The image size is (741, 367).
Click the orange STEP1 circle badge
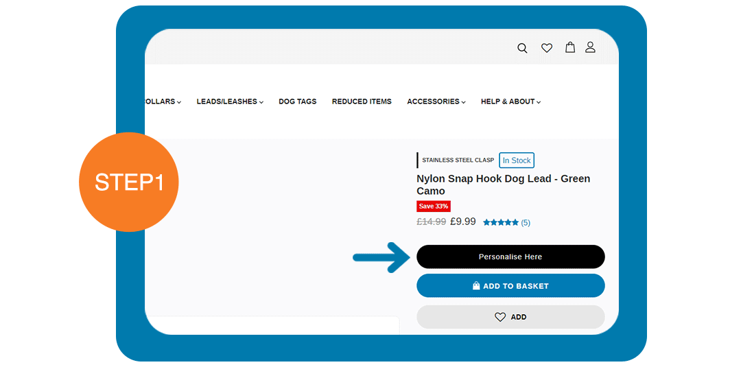129,182
